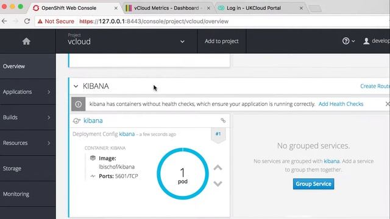Open Storage in the sidebar

[27, 169]
